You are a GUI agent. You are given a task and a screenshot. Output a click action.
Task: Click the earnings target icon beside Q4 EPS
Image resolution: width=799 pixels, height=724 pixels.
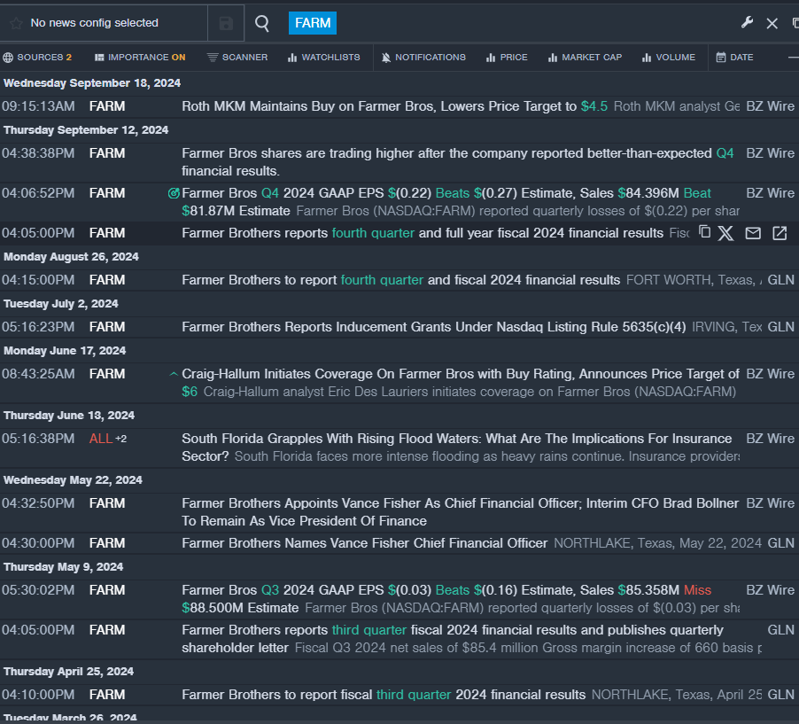174,193
